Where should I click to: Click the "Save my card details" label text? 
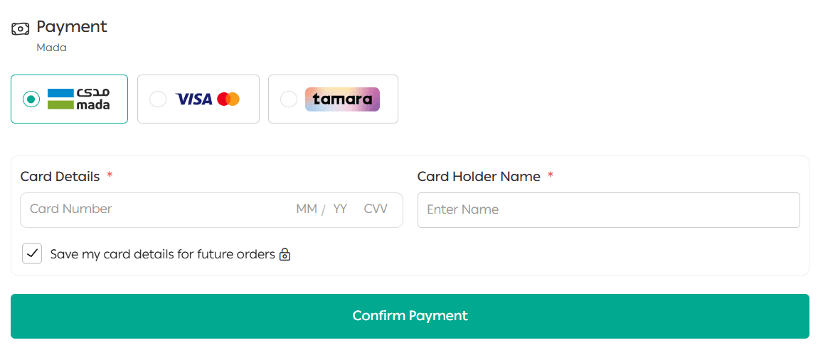click(162, 254)
